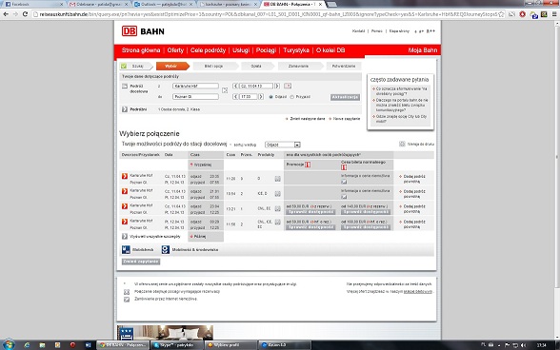Viewport: 560px width, 350px height.
Task: Switch to the Outlook browser tab
Action: 163,5
